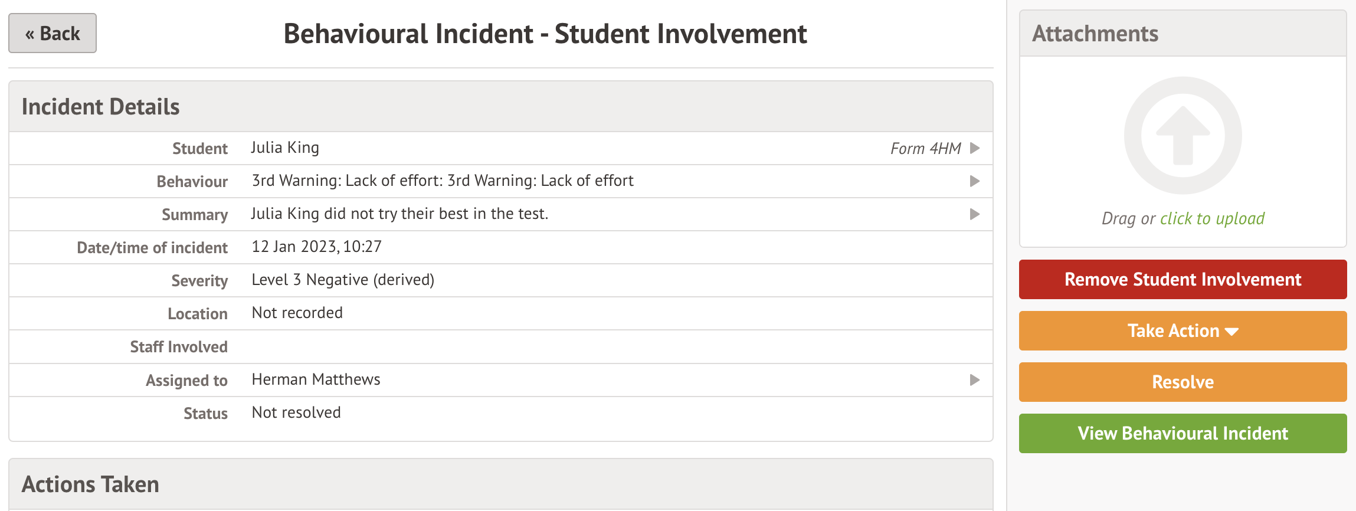Screen dimensions: 1356x511
Task: Click the Back button
Action: pyautogui.click(x=53, y=34)
